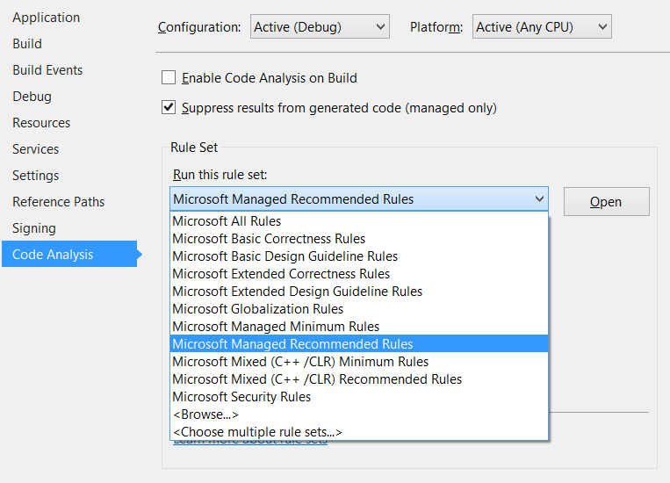
Task: Open the Build Events tab
Action: click(47, 70)
